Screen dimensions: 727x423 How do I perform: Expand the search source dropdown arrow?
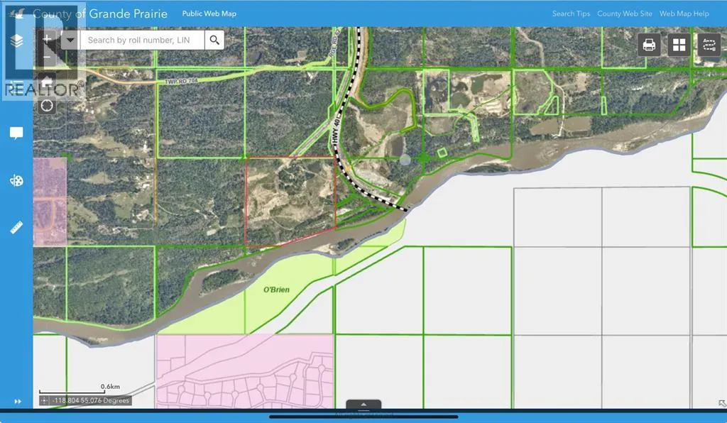click(70, 40)
